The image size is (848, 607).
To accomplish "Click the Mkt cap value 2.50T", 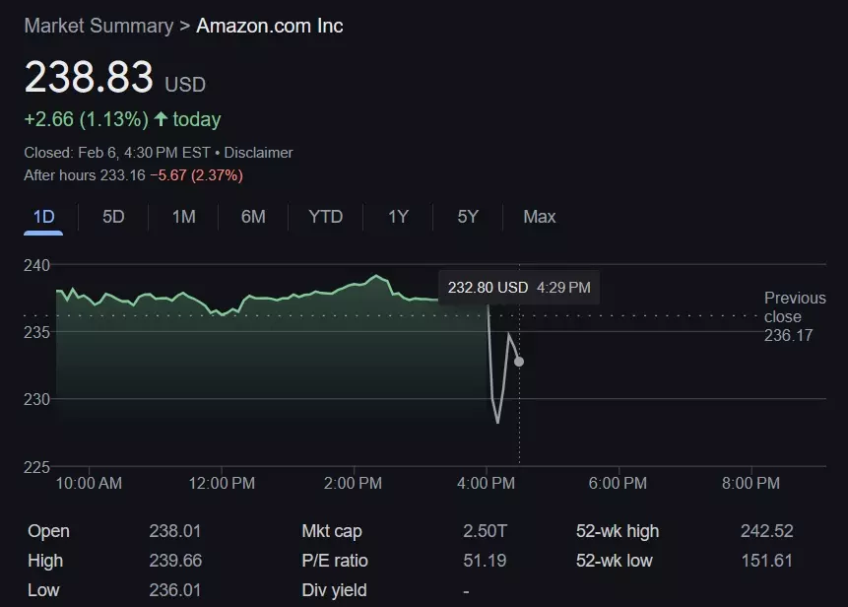I will (485, 531).
